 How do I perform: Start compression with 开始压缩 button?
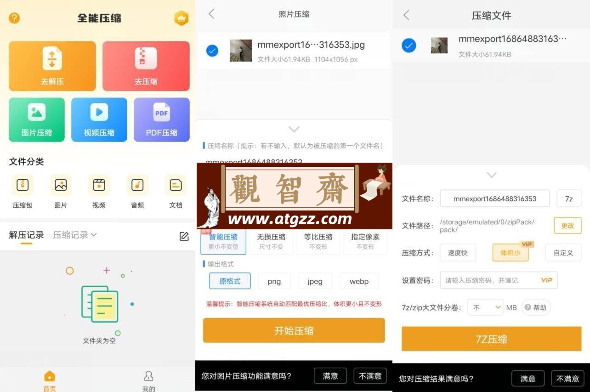coord(294,330)
